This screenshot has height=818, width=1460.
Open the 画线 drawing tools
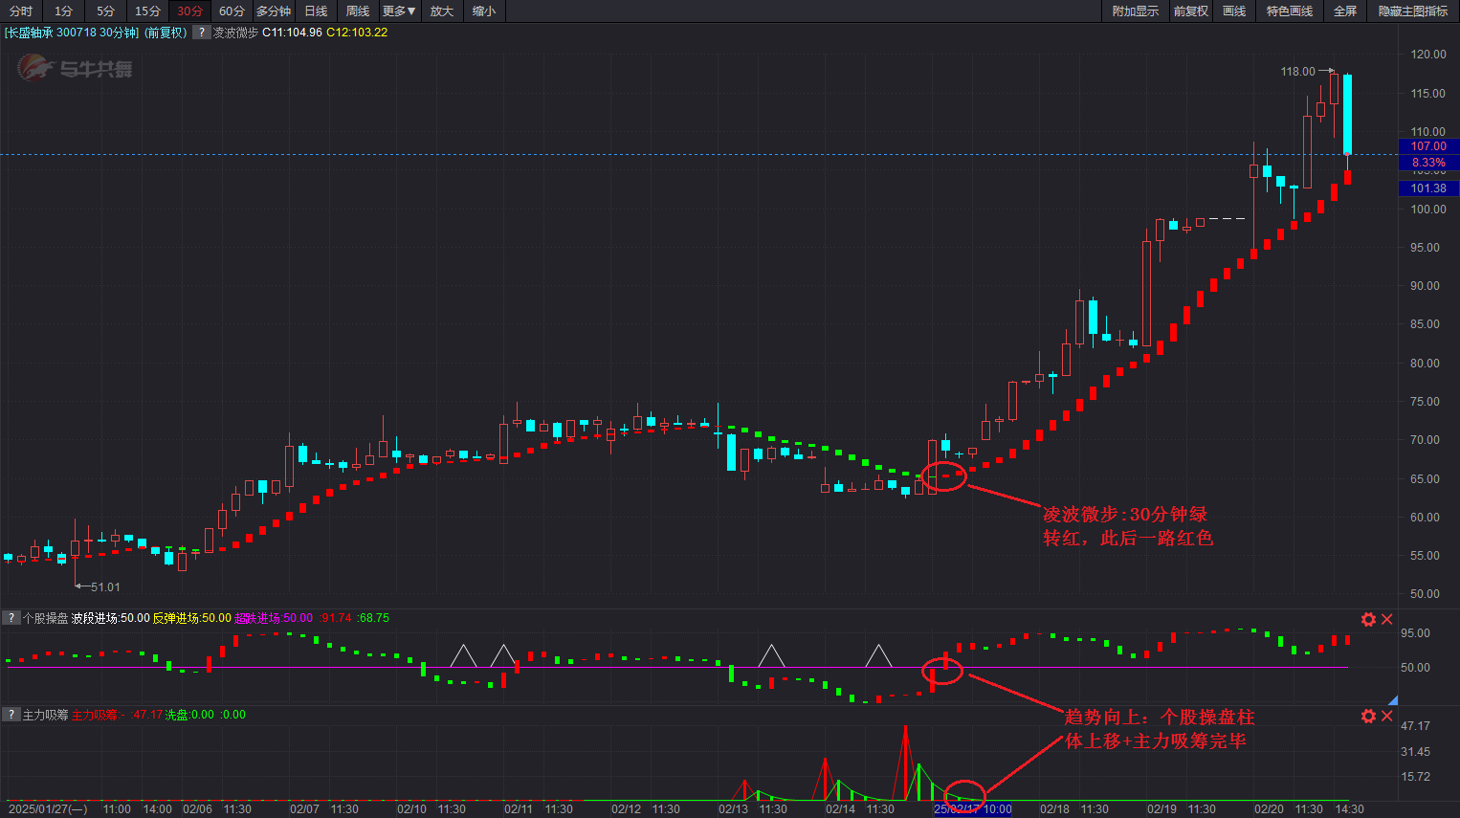click(1234, 11)
